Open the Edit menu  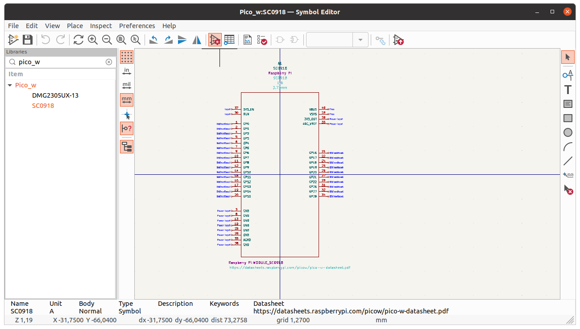tap(32, 26)
